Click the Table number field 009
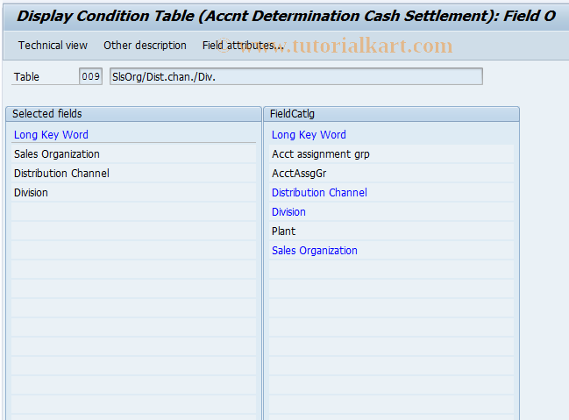 coord(90,76)
